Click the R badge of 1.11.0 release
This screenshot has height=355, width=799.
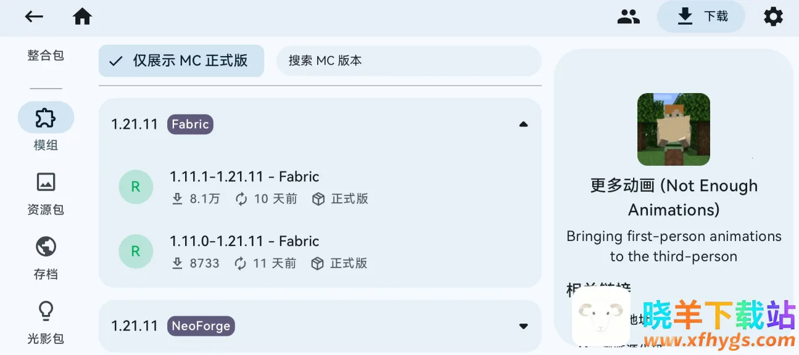coord(136,251)
